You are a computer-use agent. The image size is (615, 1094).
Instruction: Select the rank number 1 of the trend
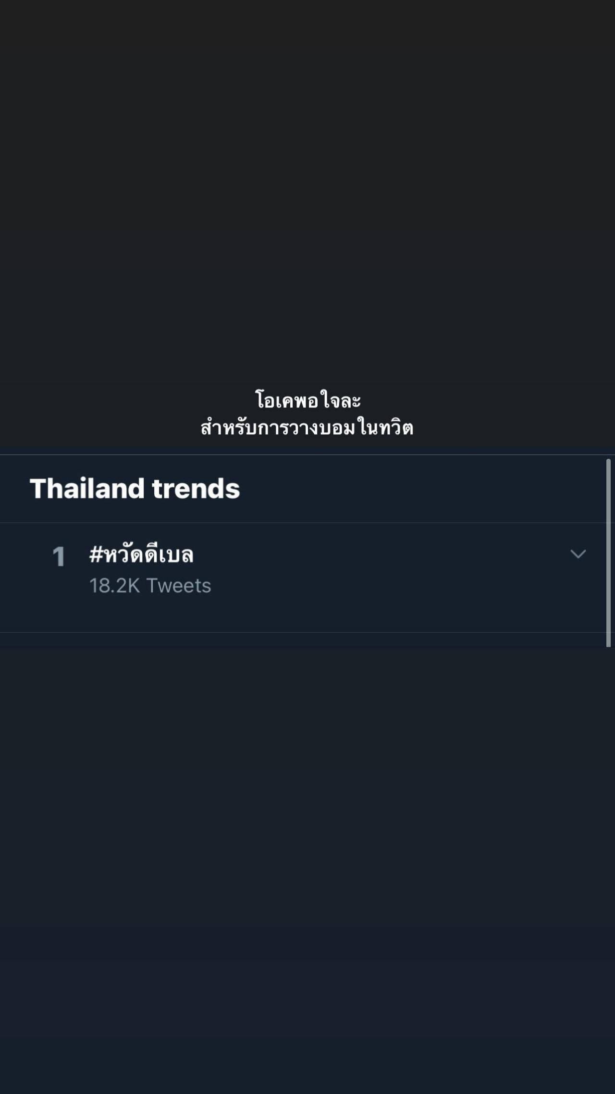coord(59,557)
